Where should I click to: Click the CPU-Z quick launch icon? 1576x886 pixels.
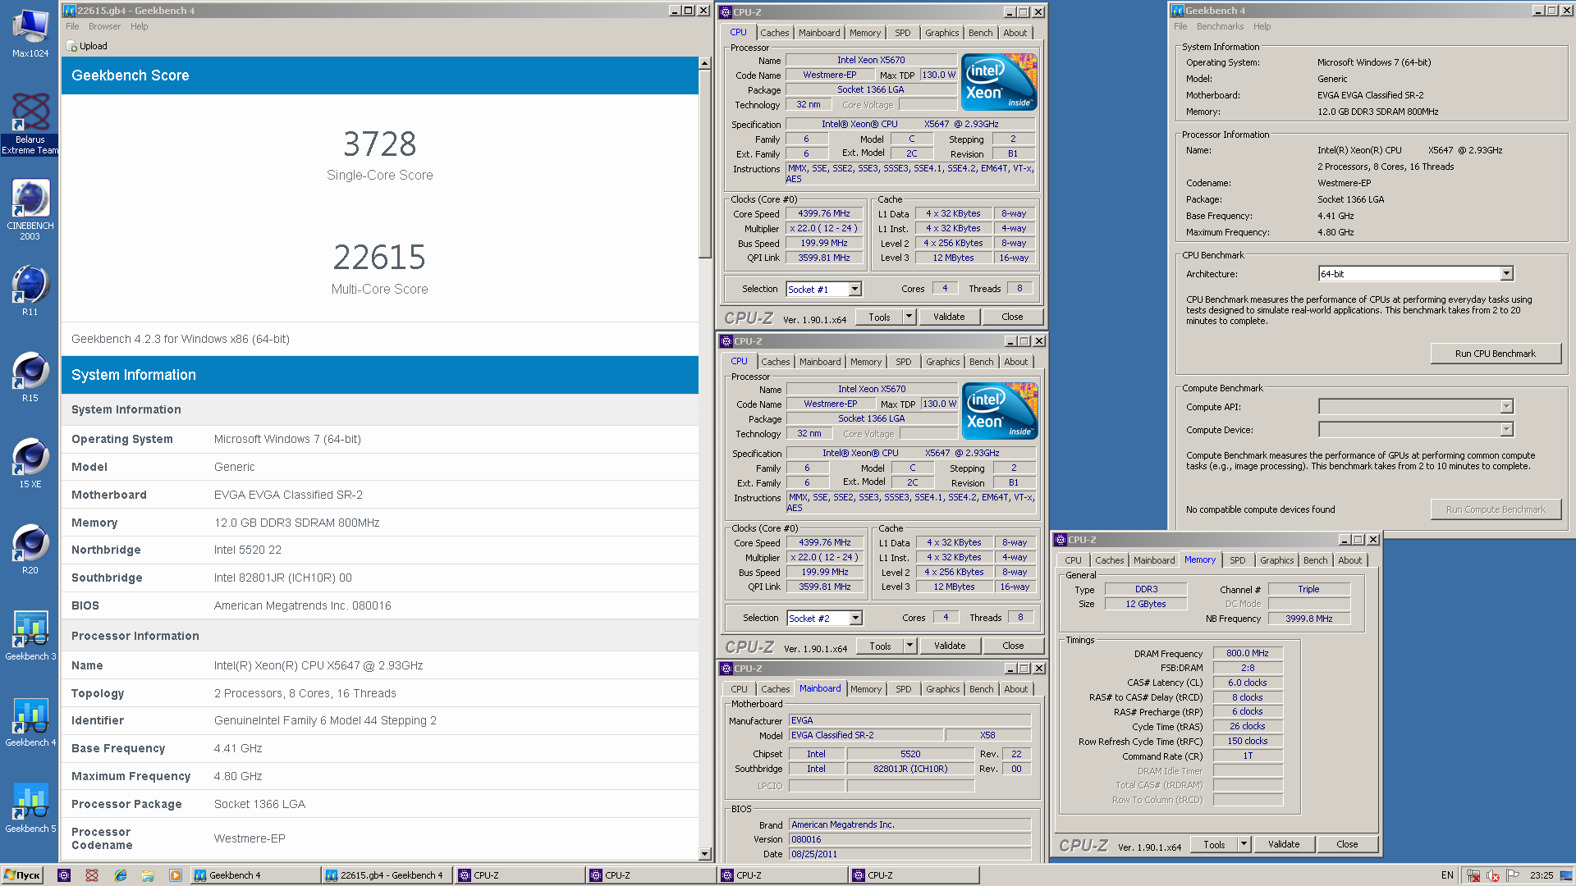(64, 875)
